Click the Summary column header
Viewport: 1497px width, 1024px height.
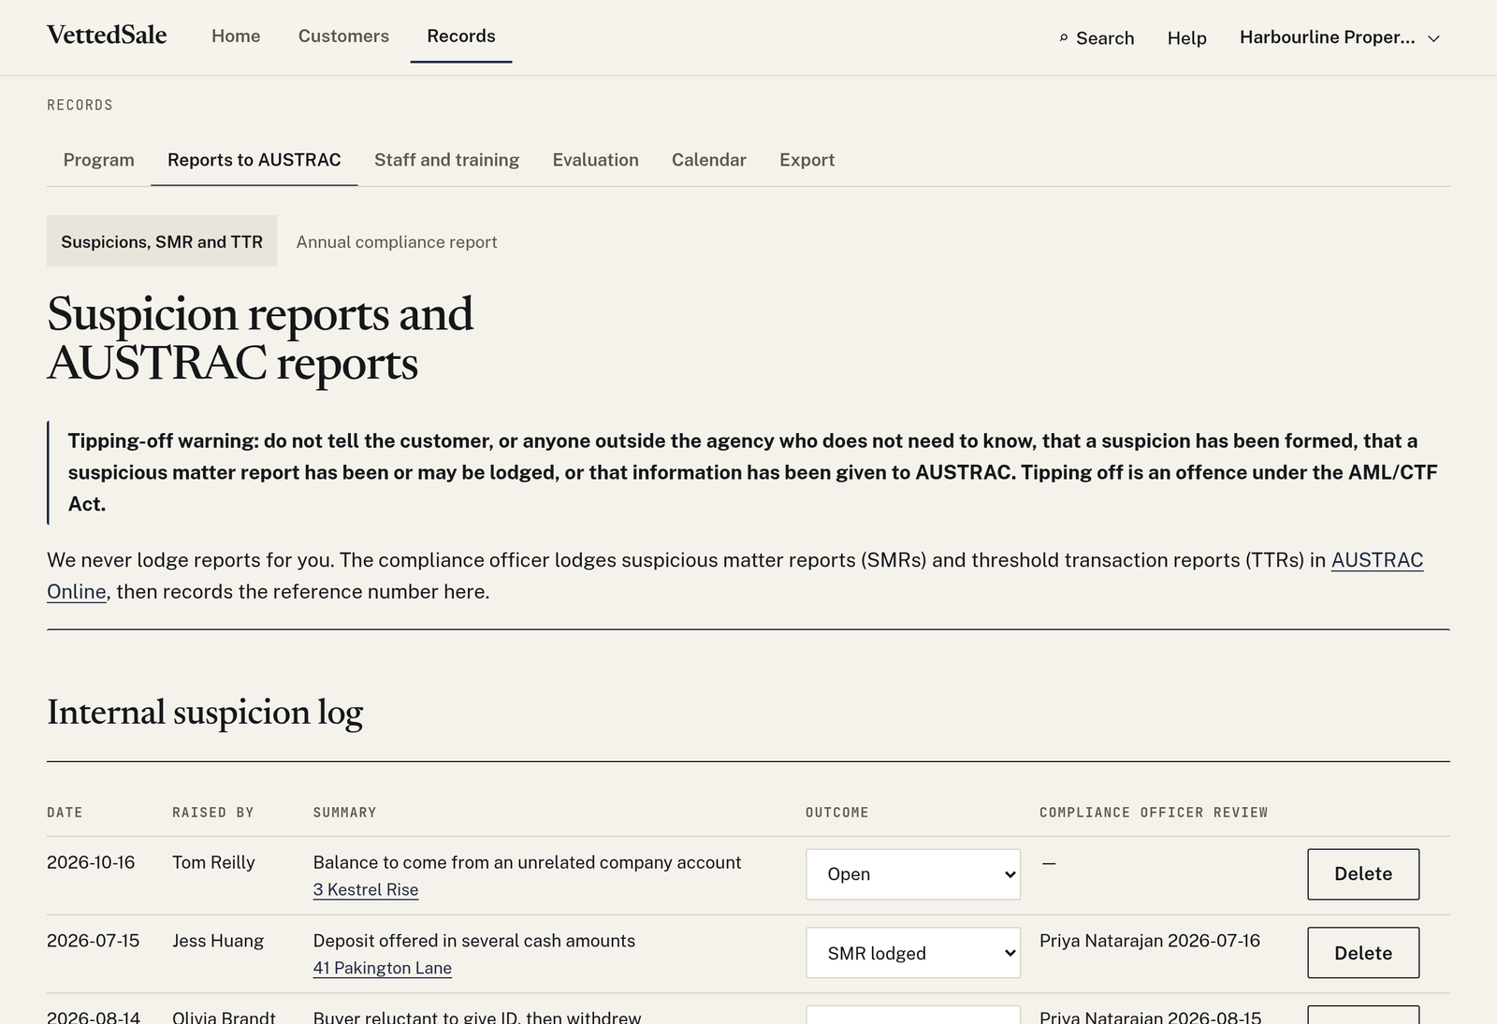click(344, 813)
